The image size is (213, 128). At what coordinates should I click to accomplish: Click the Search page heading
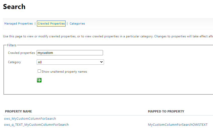tap(14, 7)
